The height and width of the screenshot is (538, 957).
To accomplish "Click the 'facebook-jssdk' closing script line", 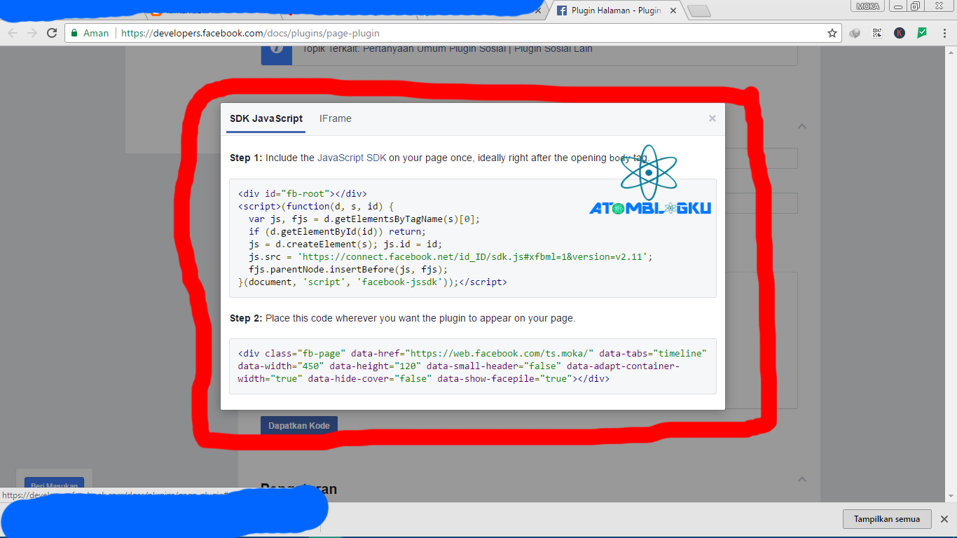I will [x=373, y=282].
